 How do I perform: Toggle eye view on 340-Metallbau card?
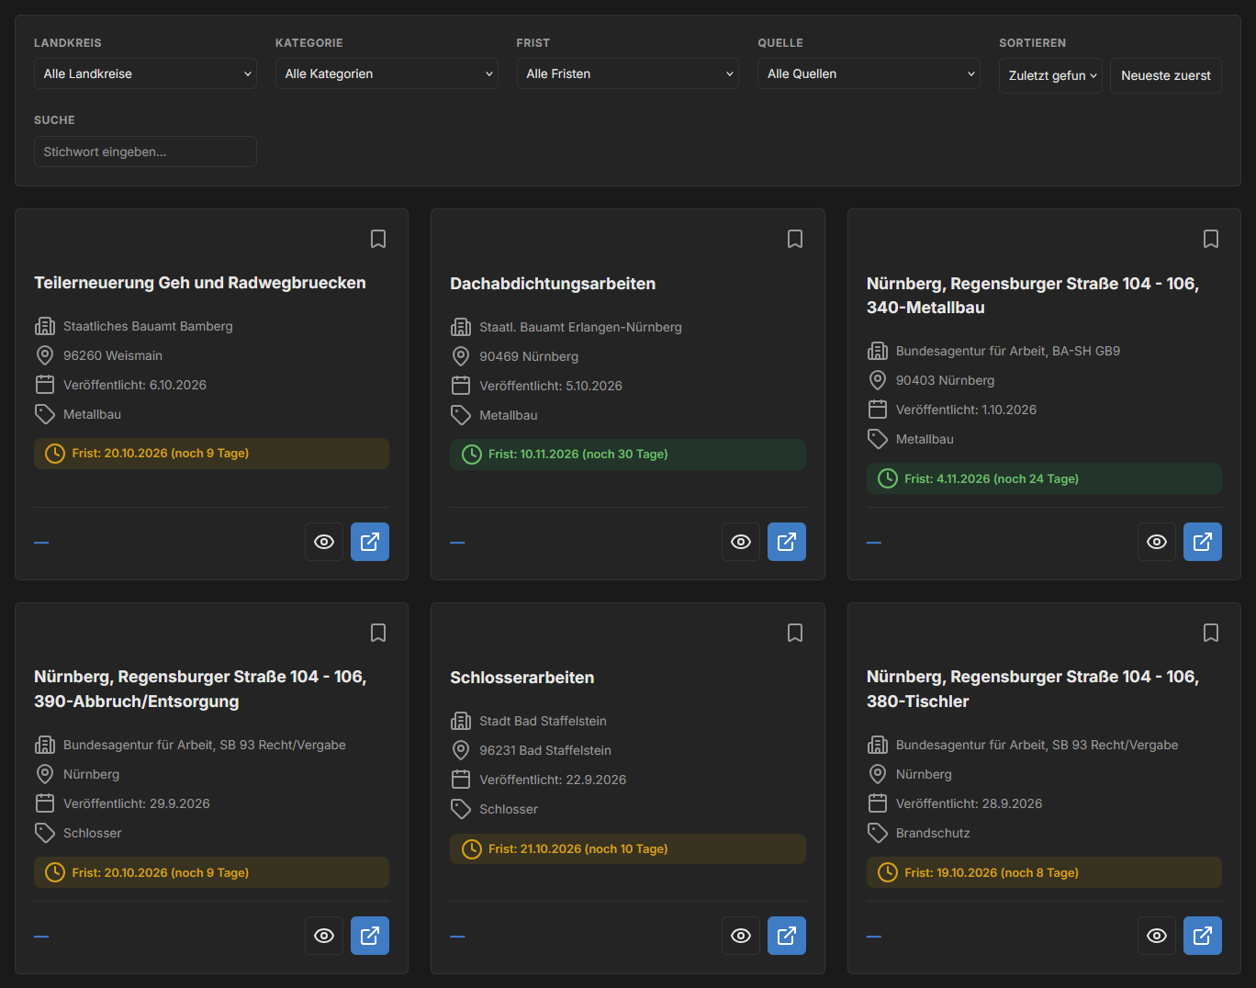1157,542
